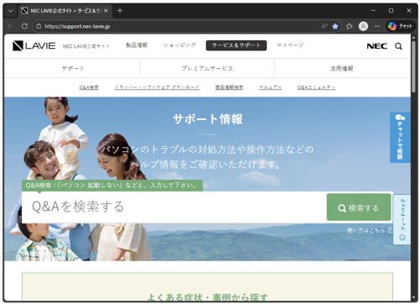Open the browser profile icon
Image resolution: width=420 pixels, height=304 pixels.
click(x=363, y=26)
